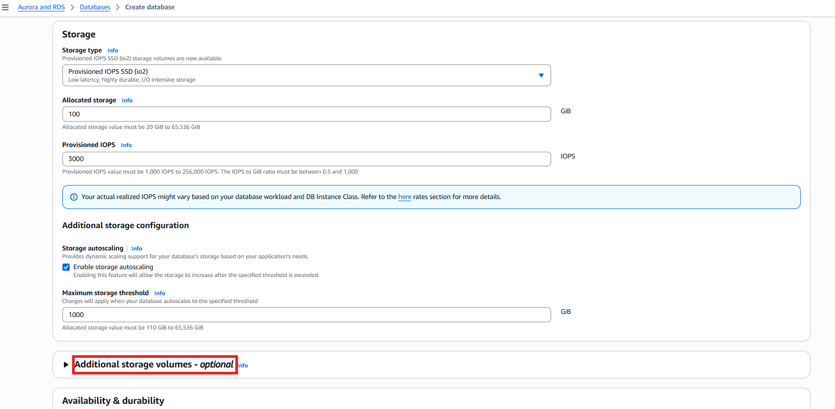This screenshot has width=835, height=409.
Task: Click the Allocated storage input field
Action: 306,114
